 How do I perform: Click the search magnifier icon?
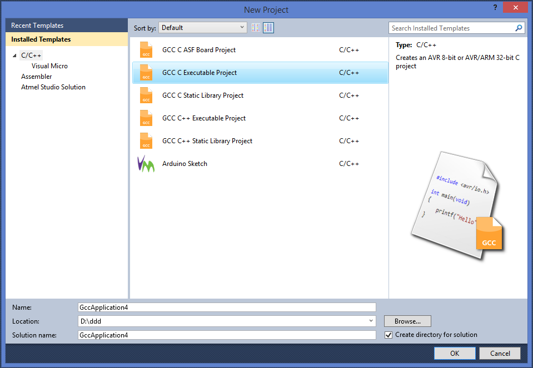point(519,28)
